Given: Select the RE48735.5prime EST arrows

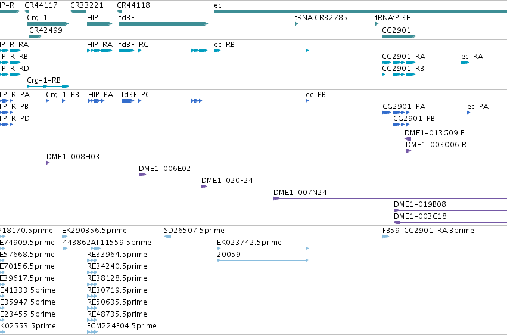Looking at the screenshot, I should click(92, 321).
